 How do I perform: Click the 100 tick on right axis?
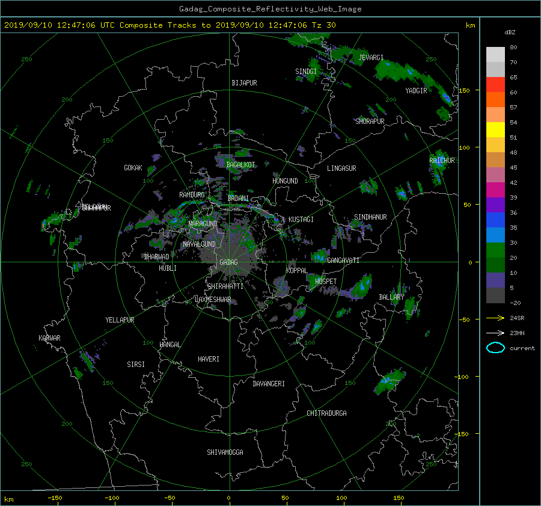tap(465, 147)
